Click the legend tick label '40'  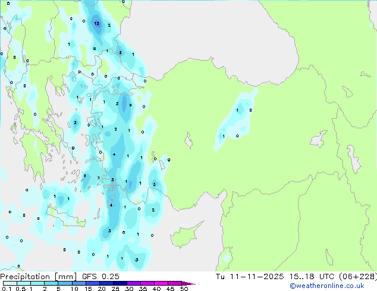tap(156, 289)
